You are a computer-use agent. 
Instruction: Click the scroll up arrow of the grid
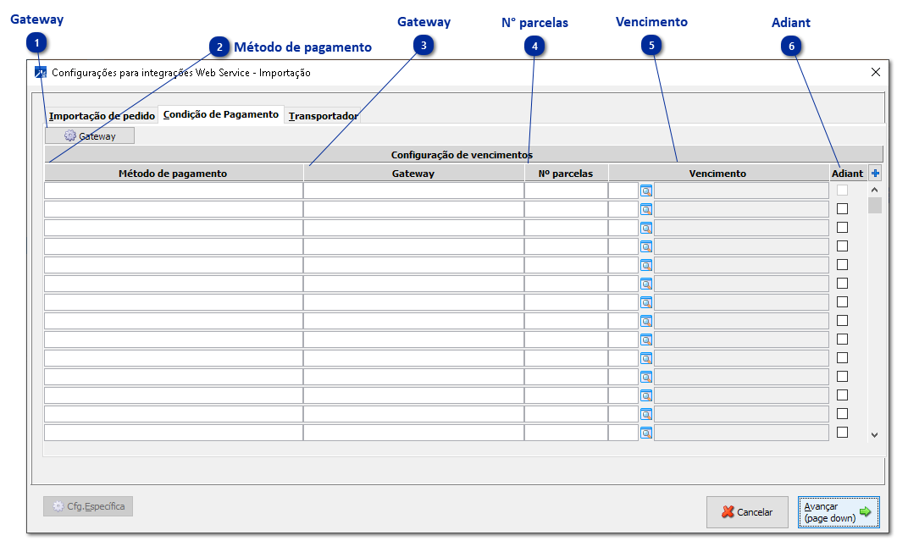click(874, 190)
